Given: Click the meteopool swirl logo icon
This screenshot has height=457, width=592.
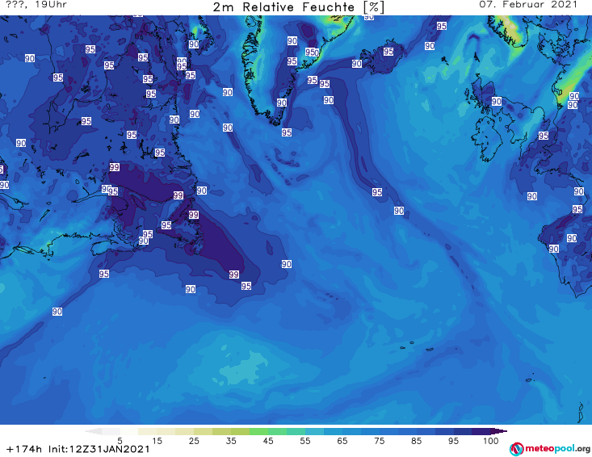Looking at the screenshot, I should tap(516, 449).
